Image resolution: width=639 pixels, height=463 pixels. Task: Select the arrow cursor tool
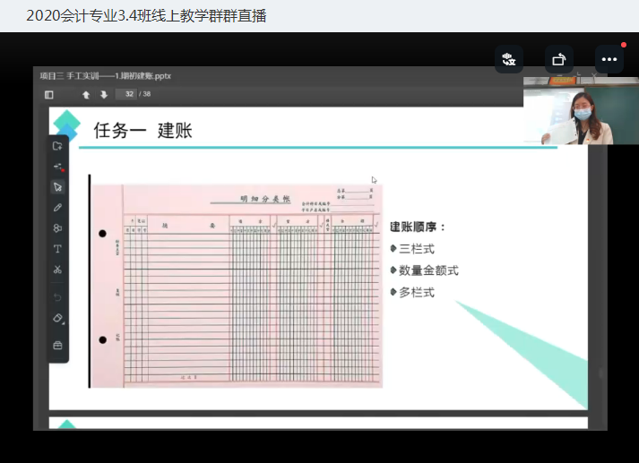[57, 187]
